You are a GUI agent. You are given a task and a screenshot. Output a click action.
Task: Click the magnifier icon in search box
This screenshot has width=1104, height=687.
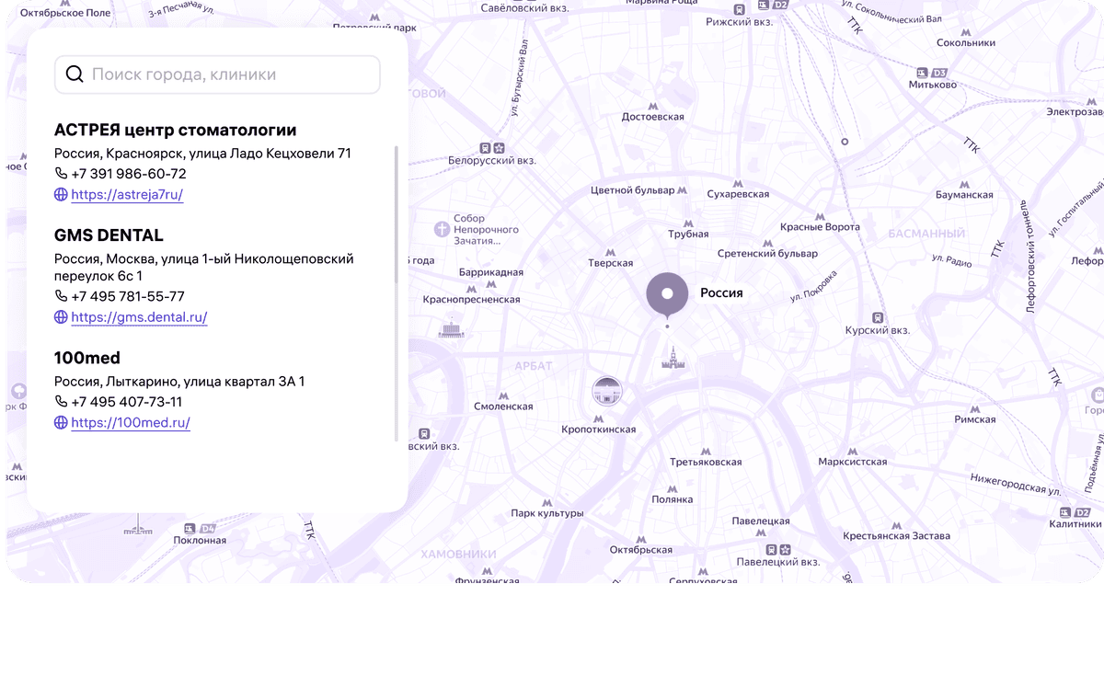click(75, 74)
